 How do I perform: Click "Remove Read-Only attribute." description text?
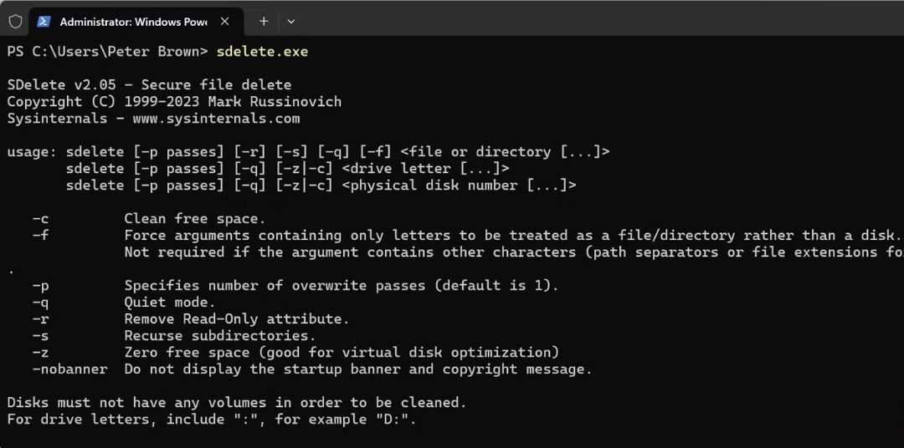tap(236, 319)
